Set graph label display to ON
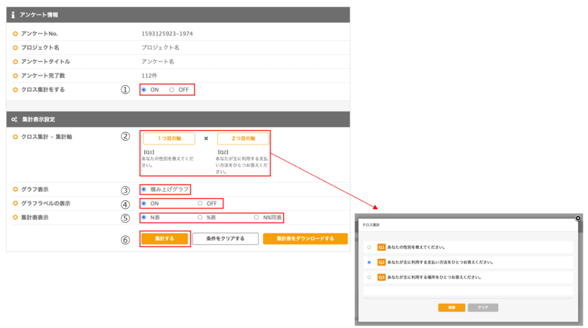Viewport: 588px width, 328px height. pos(144,203)
